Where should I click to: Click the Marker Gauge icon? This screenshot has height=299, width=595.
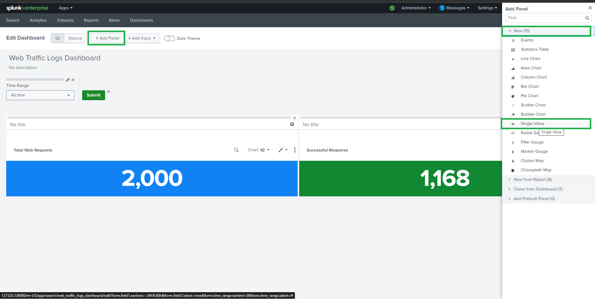[x=513, y=152]
